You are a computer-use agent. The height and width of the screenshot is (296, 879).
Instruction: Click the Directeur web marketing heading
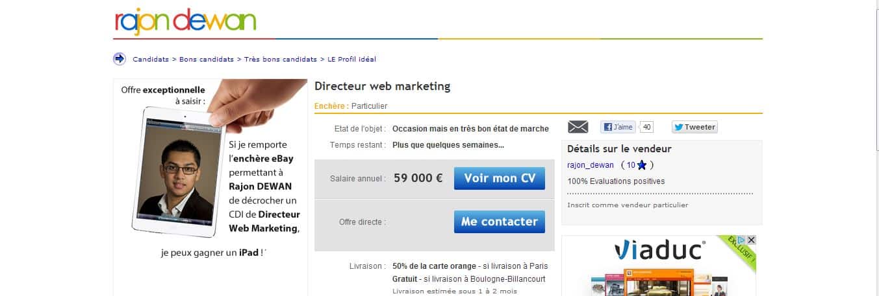click(382, 86)
